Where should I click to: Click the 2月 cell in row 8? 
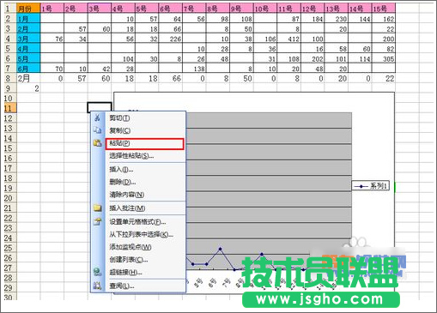28,78
